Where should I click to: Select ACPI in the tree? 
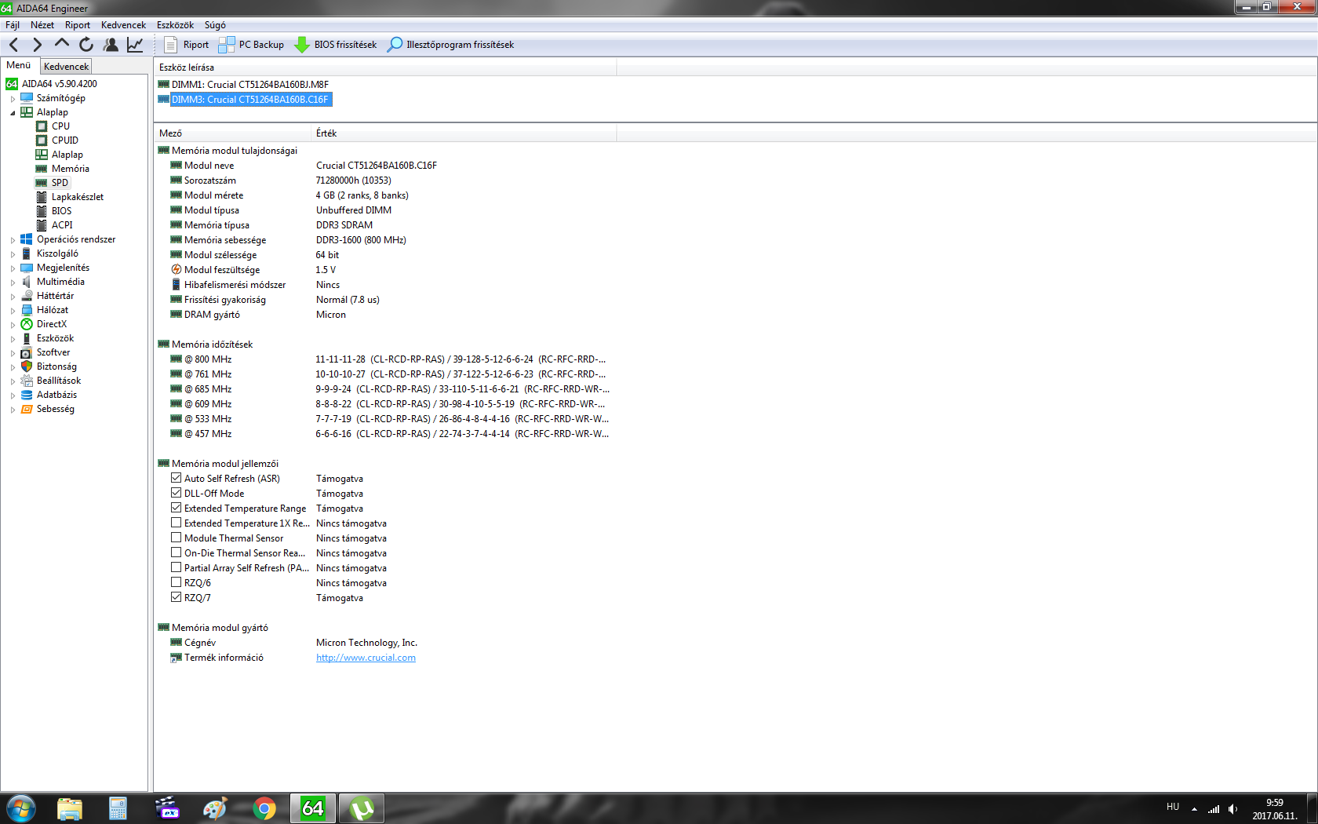point(62,225)
